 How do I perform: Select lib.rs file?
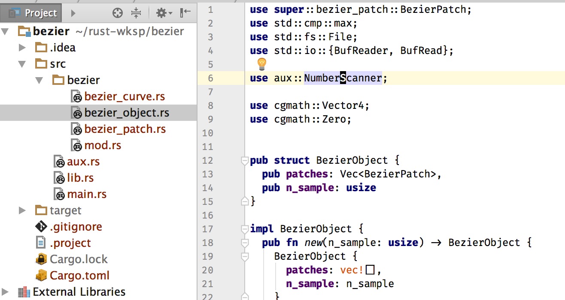(x=80, y=178)
